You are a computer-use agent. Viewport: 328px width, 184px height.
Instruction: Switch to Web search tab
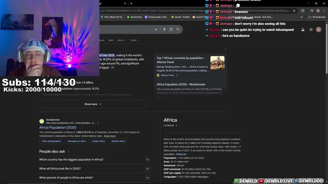point(111,40)
